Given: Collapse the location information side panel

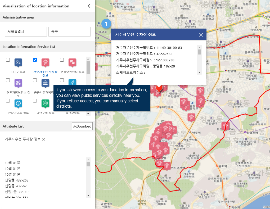Looking at the screenshot, I should (x=89, y=6).
